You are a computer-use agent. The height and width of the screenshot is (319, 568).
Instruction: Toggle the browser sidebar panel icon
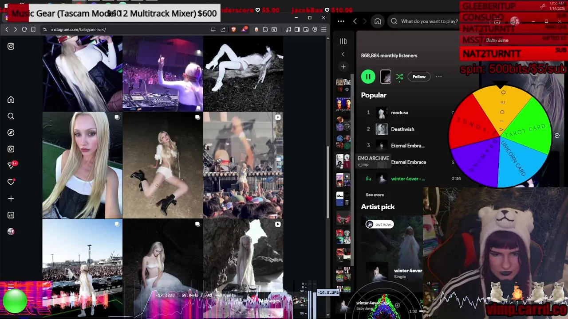coord(297,30)
